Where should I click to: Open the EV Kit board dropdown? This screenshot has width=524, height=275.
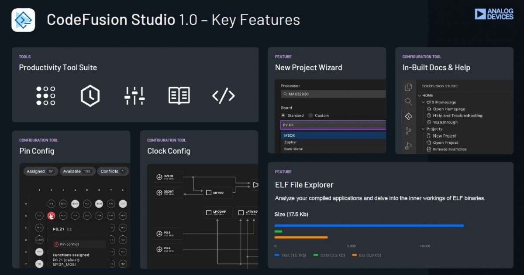click(x=333, y=125)
